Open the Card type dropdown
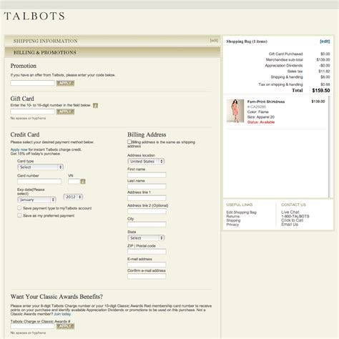This screenshot has height=339, width=339. pyautogui.click(x=40, y=167)
